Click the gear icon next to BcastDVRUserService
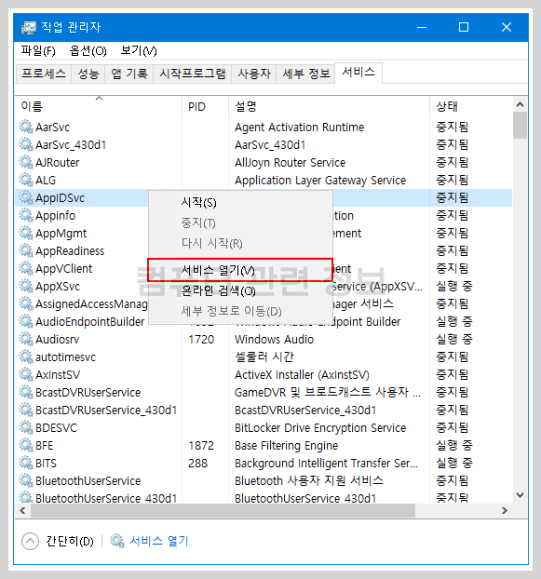This screenshot has width=541, height=579. (x=26, y=392)
